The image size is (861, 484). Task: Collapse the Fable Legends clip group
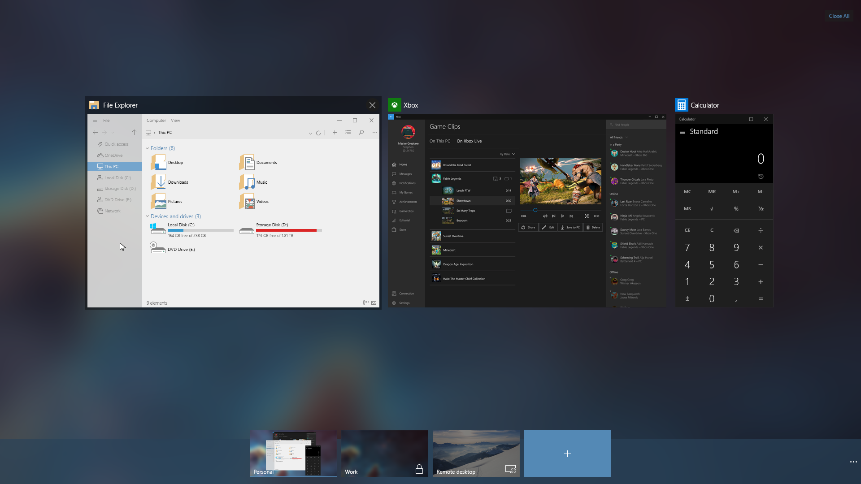coord(473,178)
